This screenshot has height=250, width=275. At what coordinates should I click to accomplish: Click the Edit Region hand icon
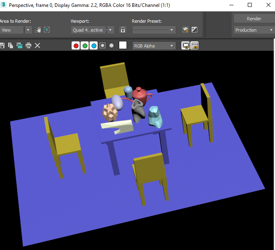pos(38,30)
